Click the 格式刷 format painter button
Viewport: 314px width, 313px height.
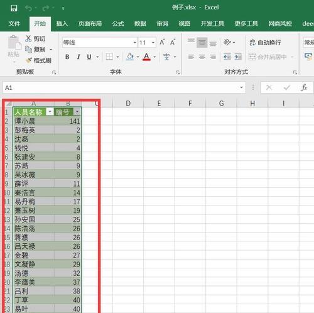(x=38, y=60)
